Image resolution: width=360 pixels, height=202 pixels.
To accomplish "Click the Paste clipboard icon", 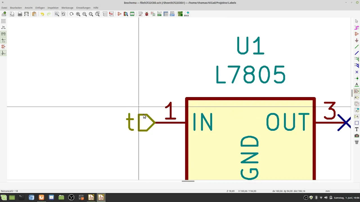I will pos(34,14).
